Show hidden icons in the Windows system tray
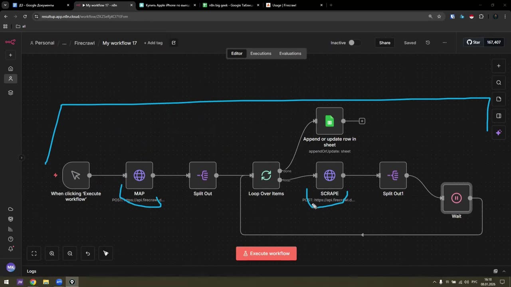 [x=435, y=282]
